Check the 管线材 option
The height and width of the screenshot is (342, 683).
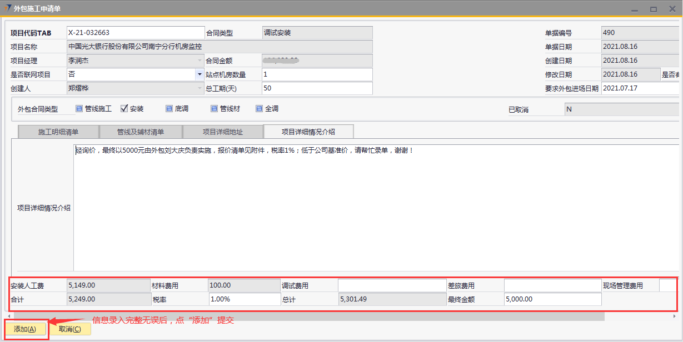(214, 109)
